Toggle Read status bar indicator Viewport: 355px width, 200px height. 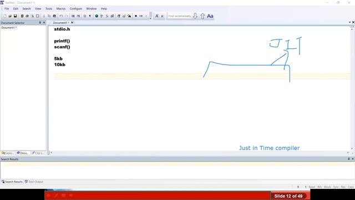click(312, 187)
